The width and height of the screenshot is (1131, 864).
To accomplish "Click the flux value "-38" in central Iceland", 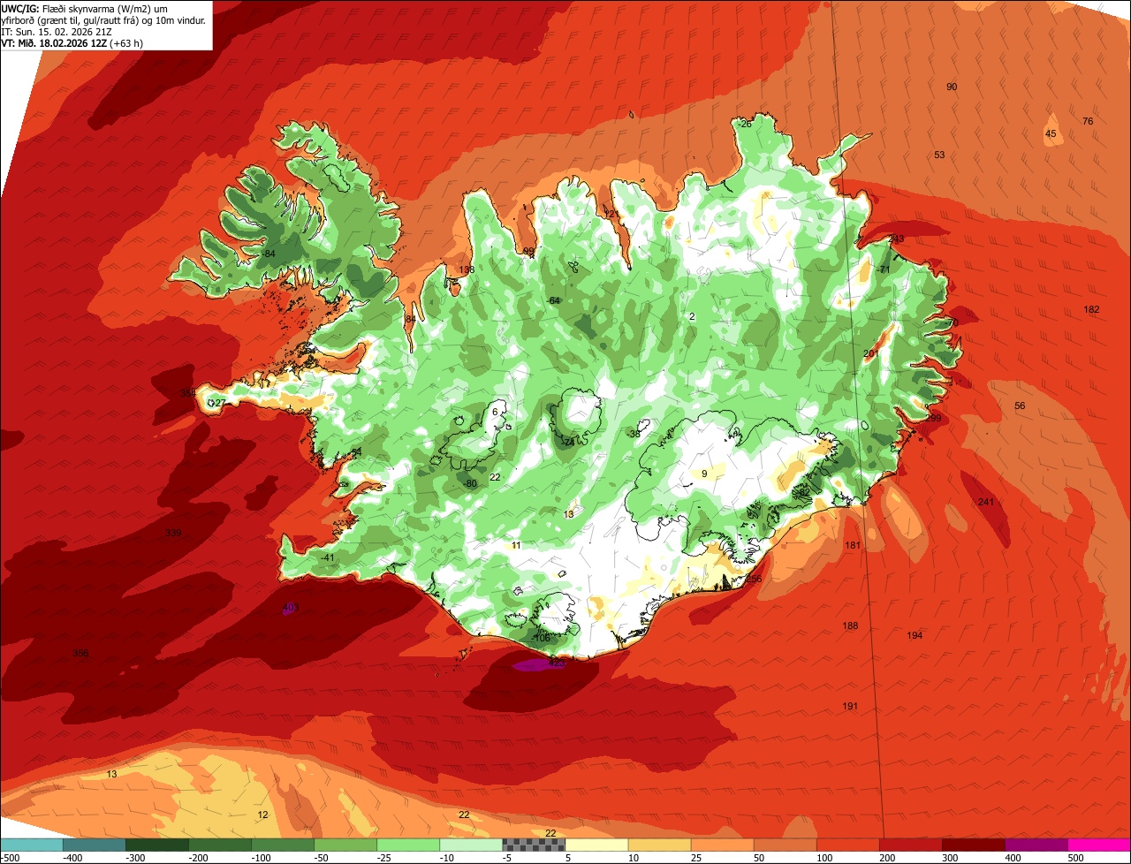I will [634, 434].
